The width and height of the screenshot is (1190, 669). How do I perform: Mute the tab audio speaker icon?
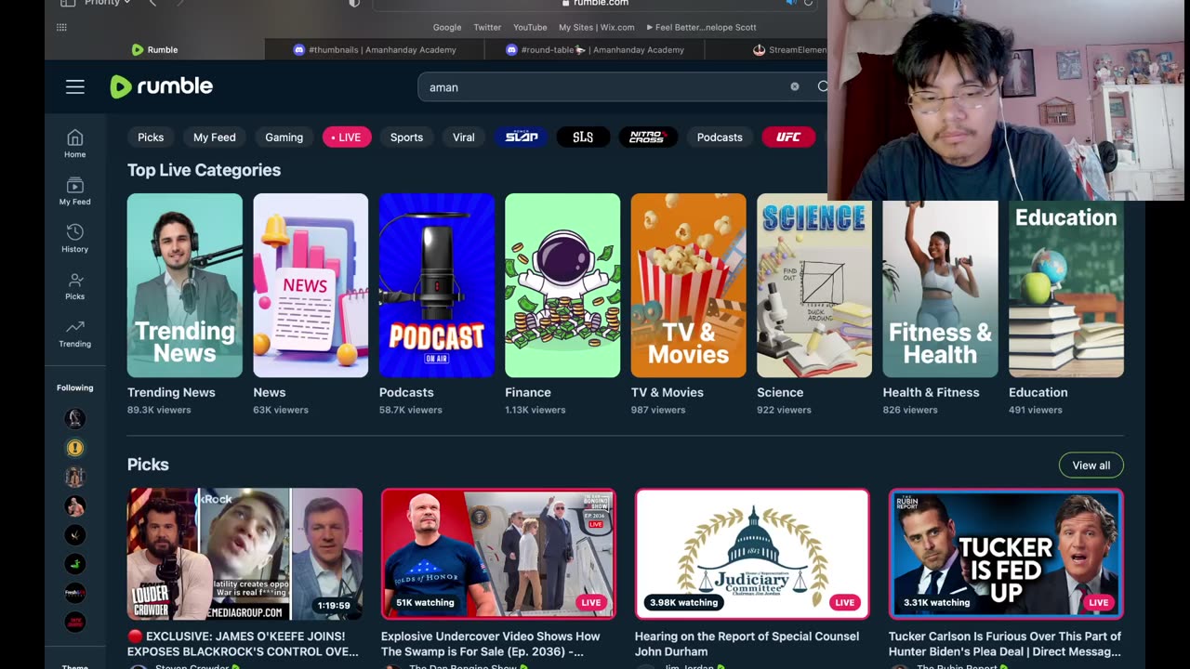point(790,4)
